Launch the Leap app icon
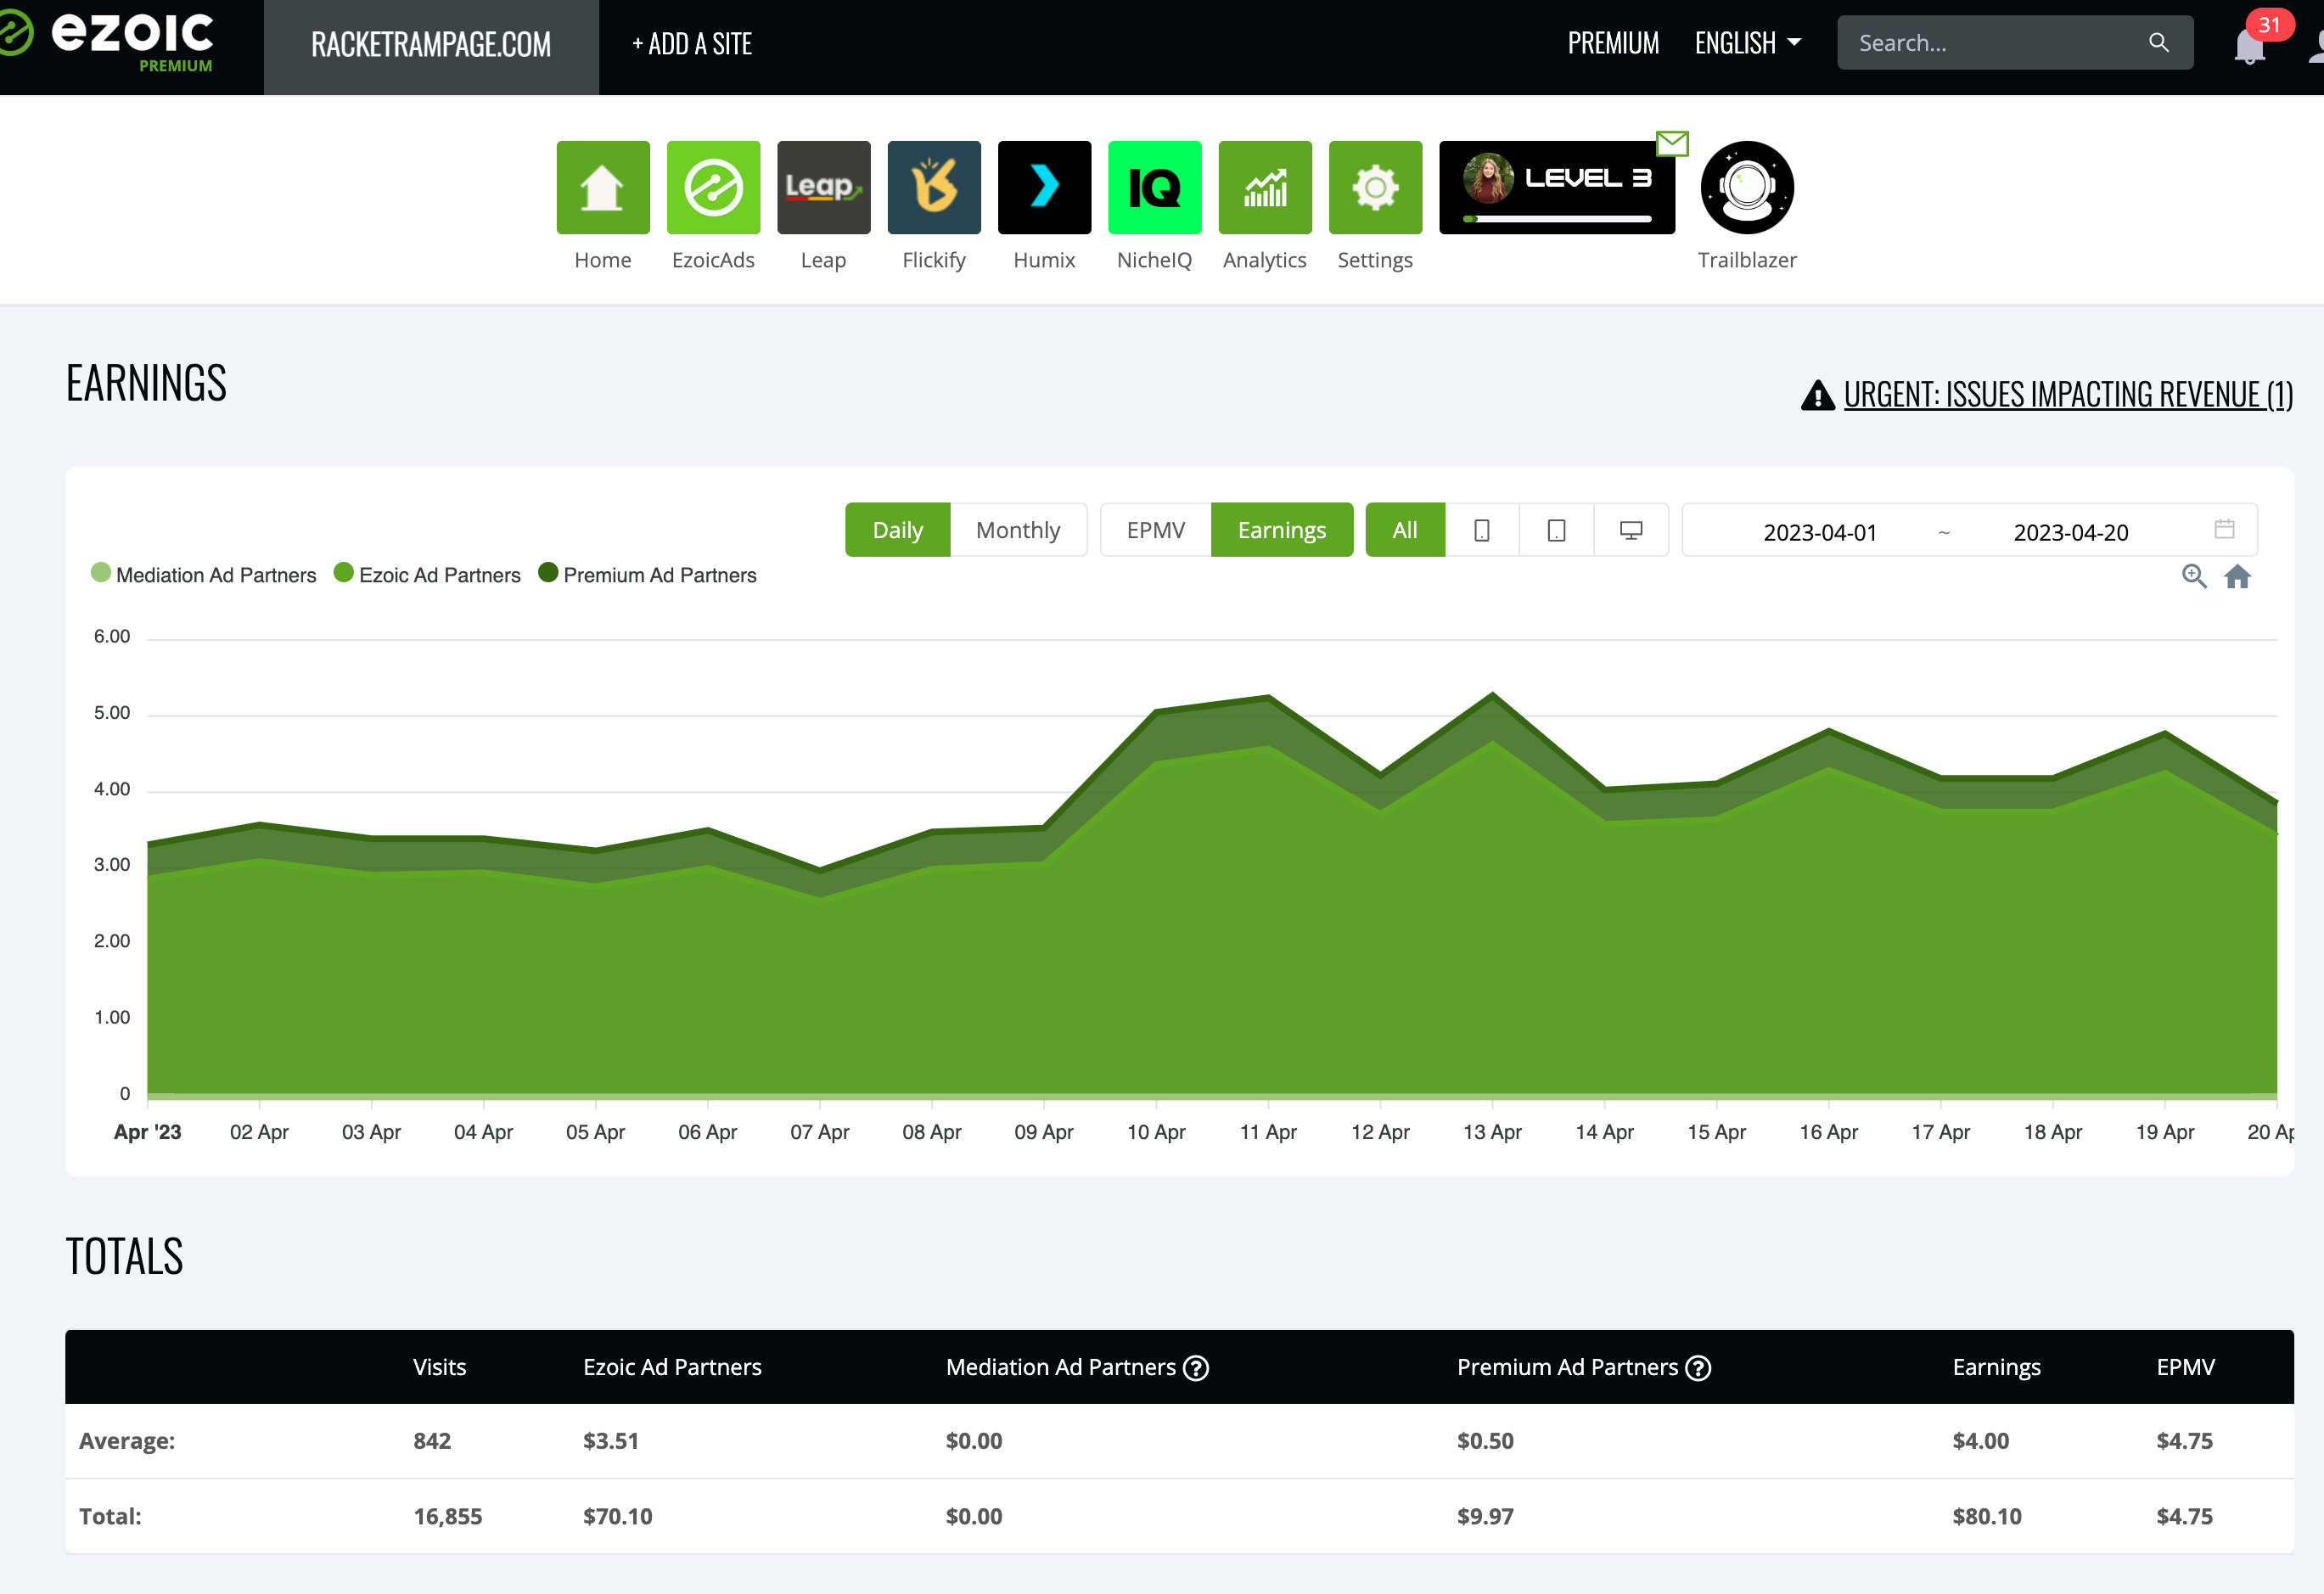This screenshot has width=2324, height=1594. [x=824, y=187]
